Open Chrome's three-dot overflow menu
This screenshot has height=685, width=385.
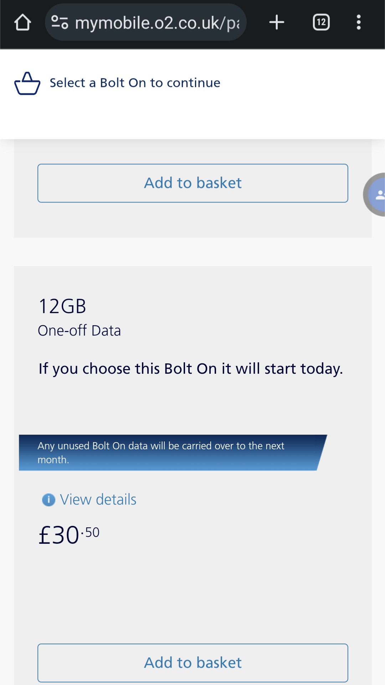point(359,22)
